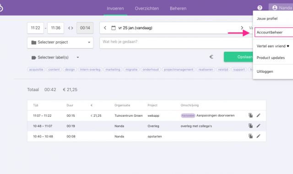
Task: Open the calendar date picker icon
Action: 114,28
